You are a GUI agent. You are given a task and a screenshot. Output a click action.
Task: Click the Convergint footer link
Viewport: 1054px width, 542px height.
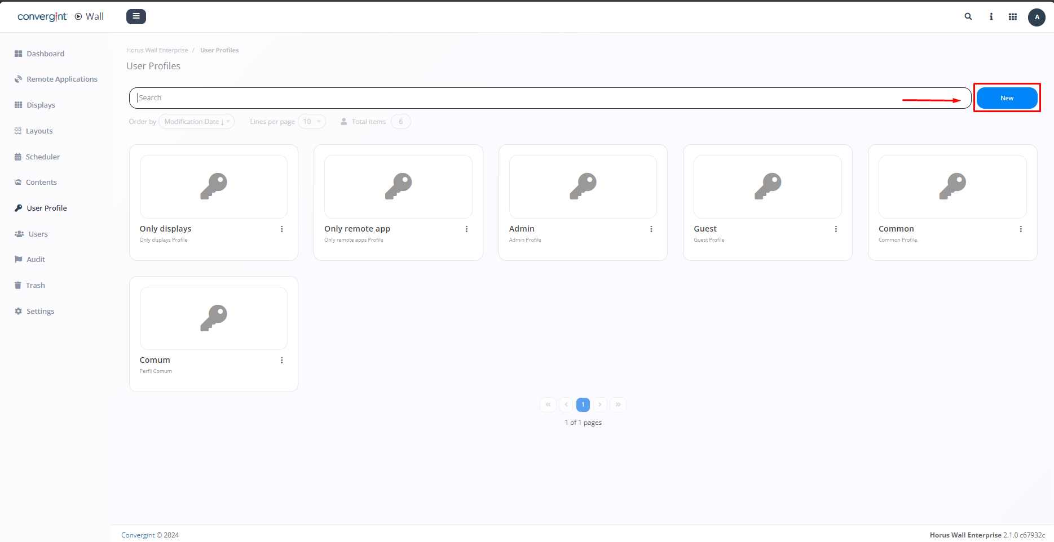[138, 535]
